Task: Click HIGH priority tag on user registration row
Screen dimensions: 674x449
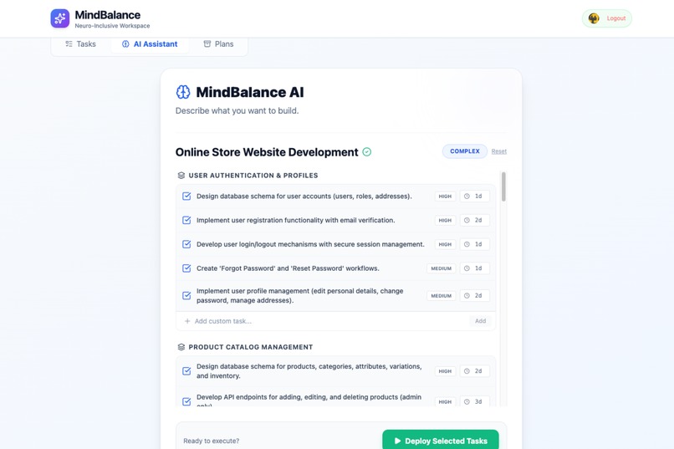Action: click(x=445, y=221)
